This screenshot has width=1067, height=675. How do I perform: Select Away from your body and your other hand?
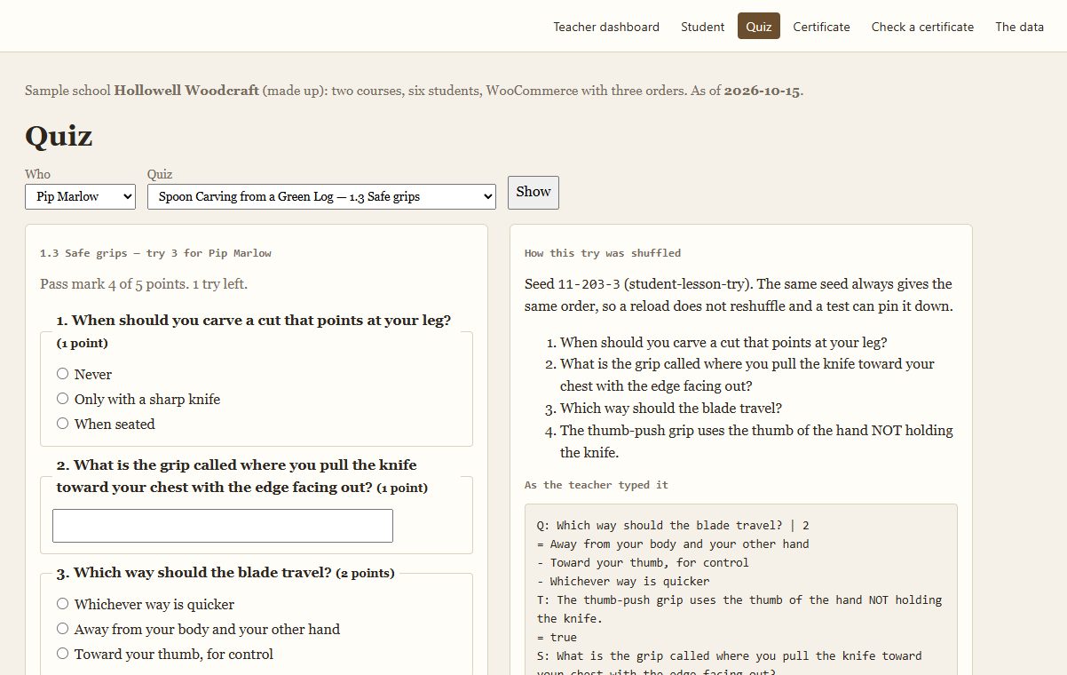62,629
